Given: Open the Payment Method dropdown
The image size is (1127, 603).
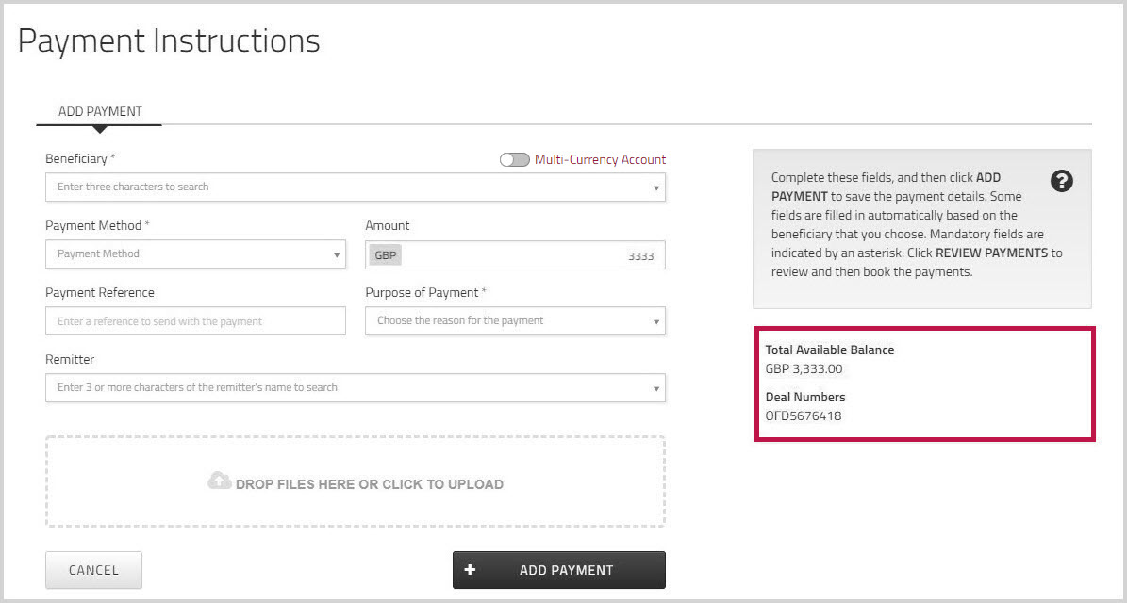Looking at the screenshot, I should click(x=195, y=254).
